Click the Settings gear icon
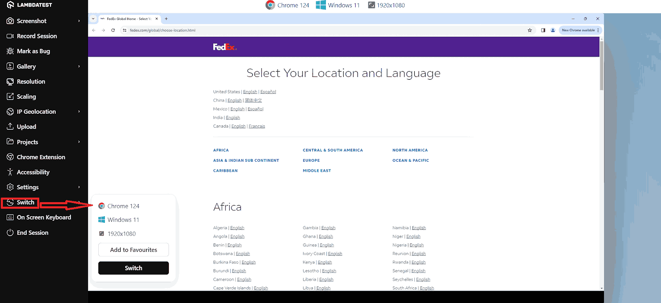The height and width of the screenshot is (303, 661). pyautogui.click(x=10, y=187)
